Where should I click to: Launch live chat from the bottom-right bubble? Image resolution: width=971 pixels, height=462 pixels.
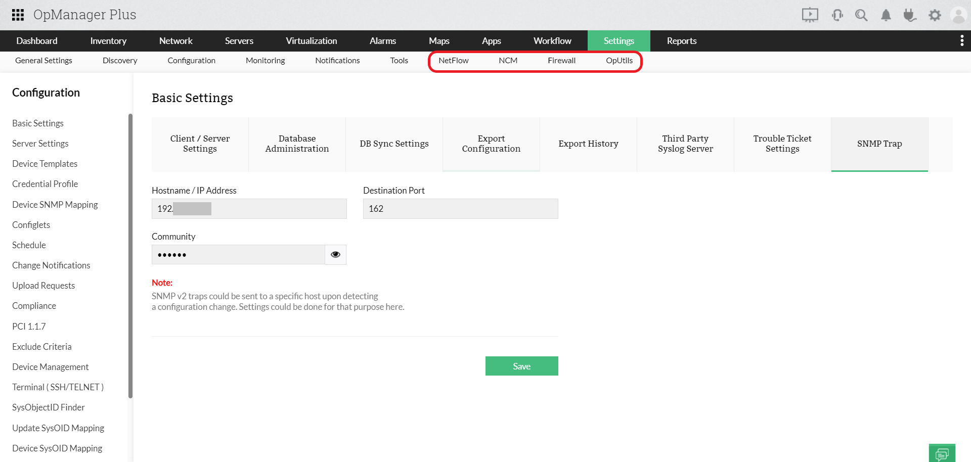(x=942, y=453)
